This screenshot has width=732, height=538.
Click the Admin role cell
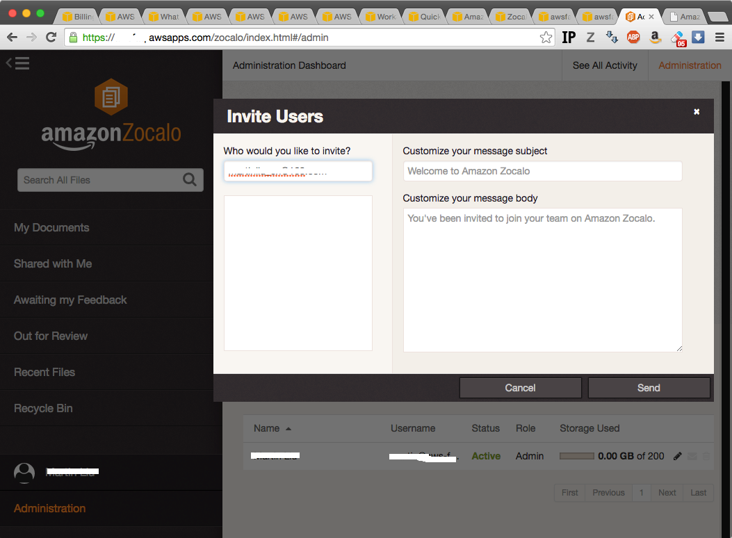(530, 456)
